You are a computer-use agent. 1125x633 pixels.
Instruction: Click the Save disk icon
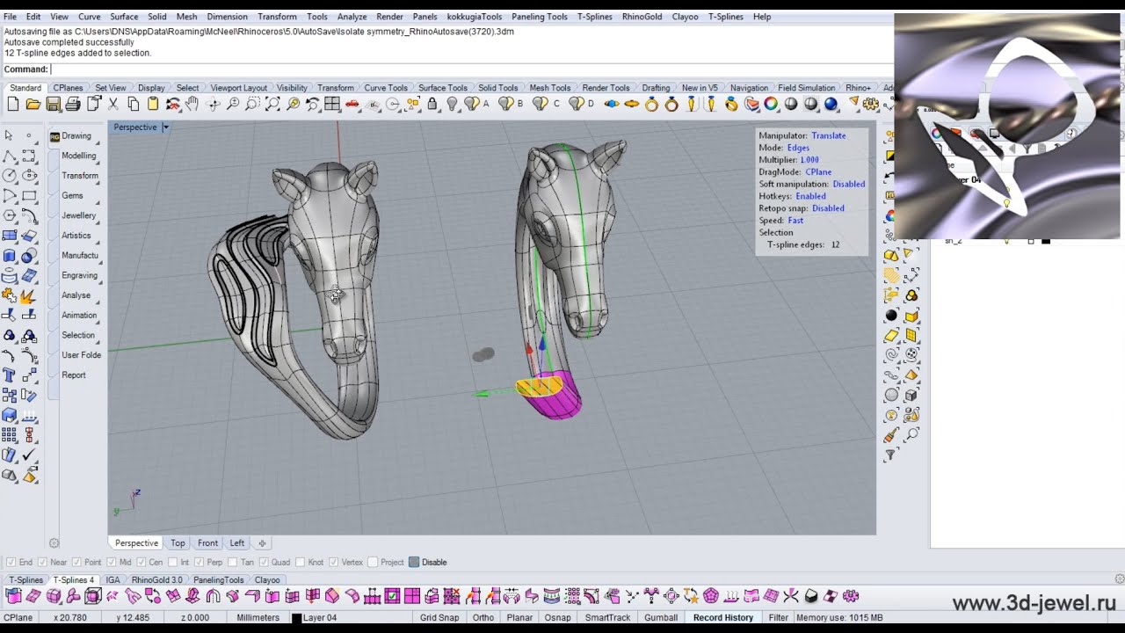[x=54, y=105]
